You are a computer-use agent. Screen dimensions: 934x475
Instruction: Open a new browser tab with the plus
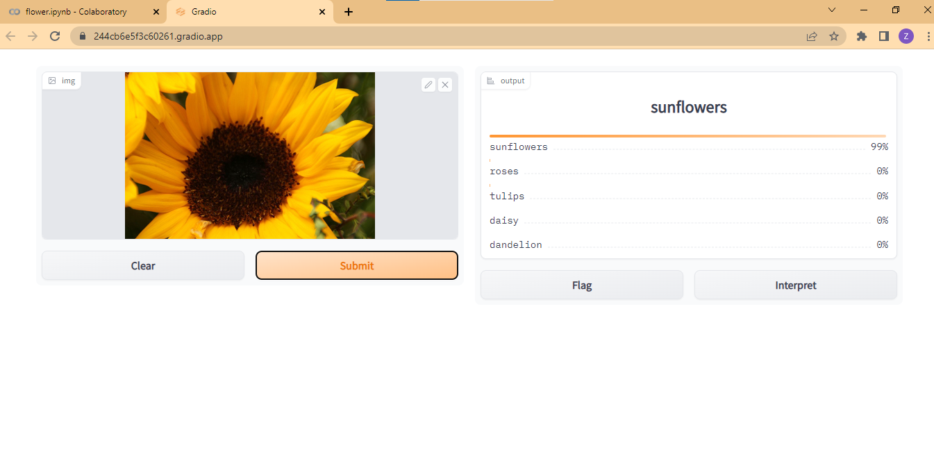click(348, 11)
